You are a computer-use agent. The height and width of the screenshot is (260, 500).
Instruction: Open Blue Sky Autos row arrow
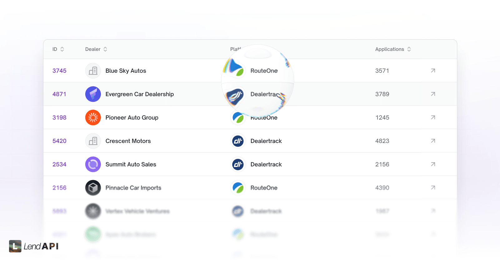click(x=433, y=71)
